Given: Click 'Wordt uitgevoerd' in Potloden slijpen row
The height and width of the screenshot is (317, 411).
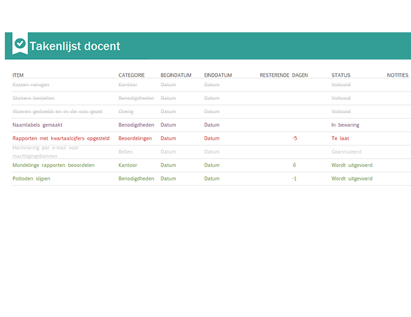Looking at the screenshot, I should point(351,179).
